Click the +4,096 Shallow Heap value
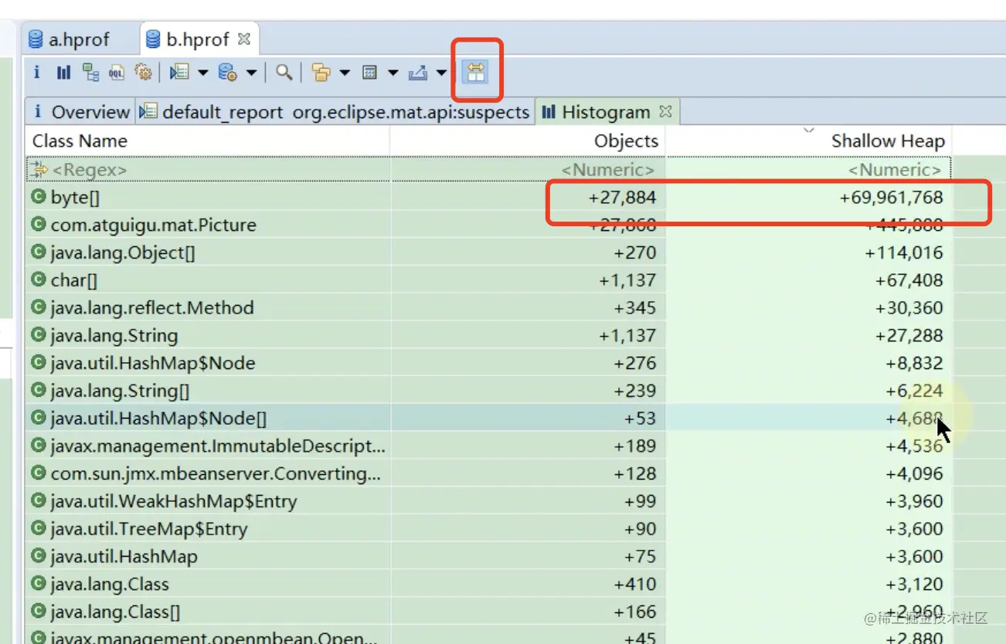Image resolution: width=1006 pixels, height=644 pixels. click(x=915, y=473)
